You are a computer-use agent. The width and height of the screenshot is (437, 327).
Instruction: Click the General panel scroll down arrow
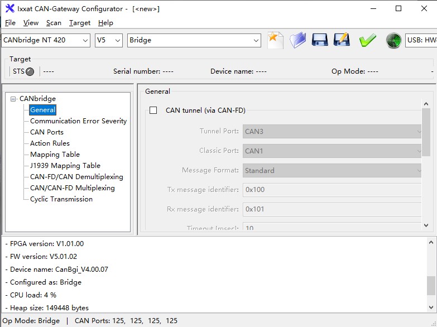[x=426, y=225]
